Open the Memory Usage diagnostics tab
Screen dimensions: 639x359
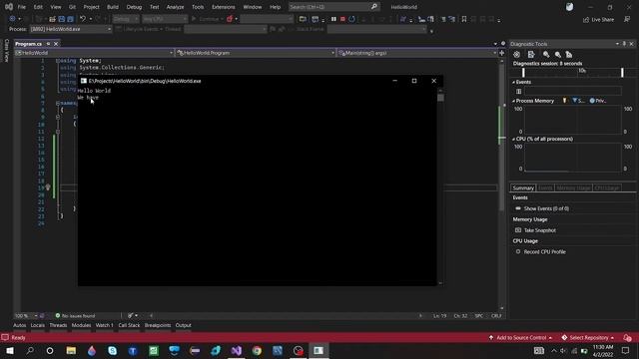click(573, 188)
